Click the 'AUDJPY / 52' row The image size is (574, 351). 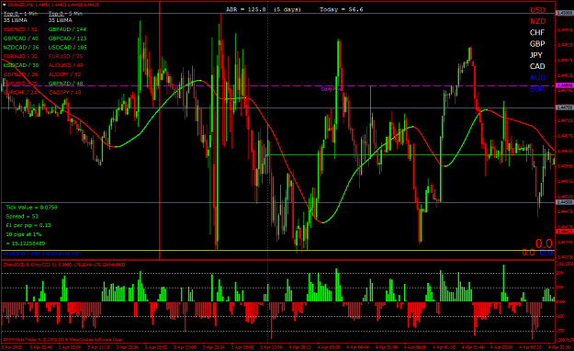tap(64, 74)
